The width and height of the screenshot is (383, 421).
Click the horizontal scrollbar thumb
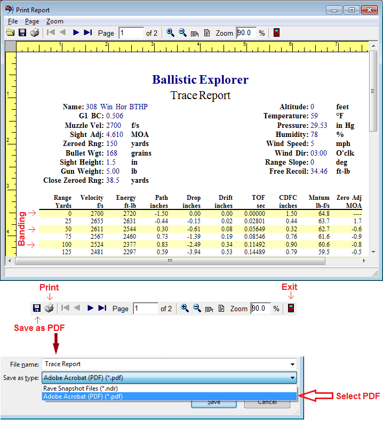pos(170,261)
